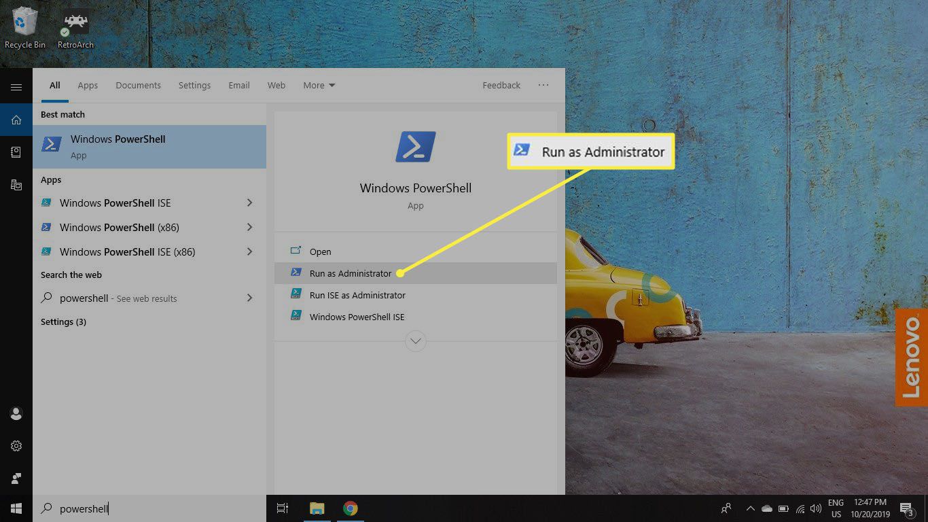Open the Action Center notifications icon
The height and width of the screenshot is (522, 928).
pos(906,508)
